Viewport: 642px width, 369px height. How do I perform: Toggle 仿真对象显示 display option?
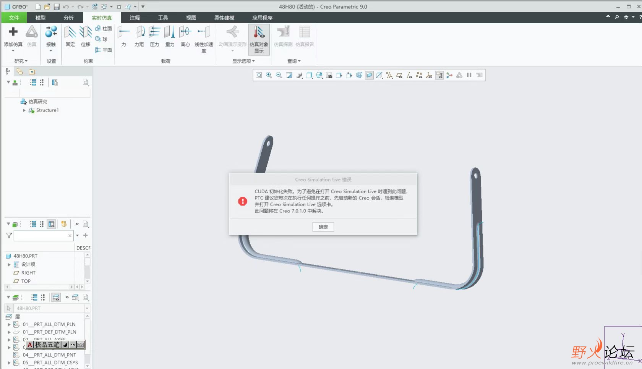[x=259, y=39]
